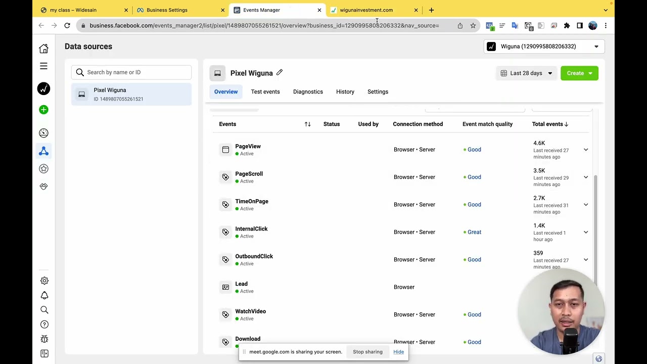Screen dimensions: 647x364
Task: Switch to the History tab
Action: tap(345, 92)
